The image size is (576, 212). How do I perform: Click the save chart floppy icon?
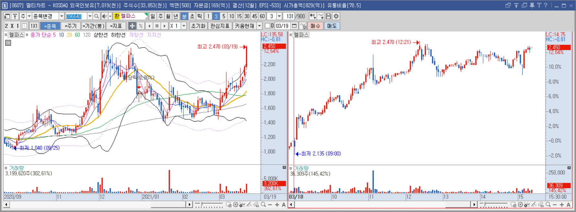click(328, 16)
